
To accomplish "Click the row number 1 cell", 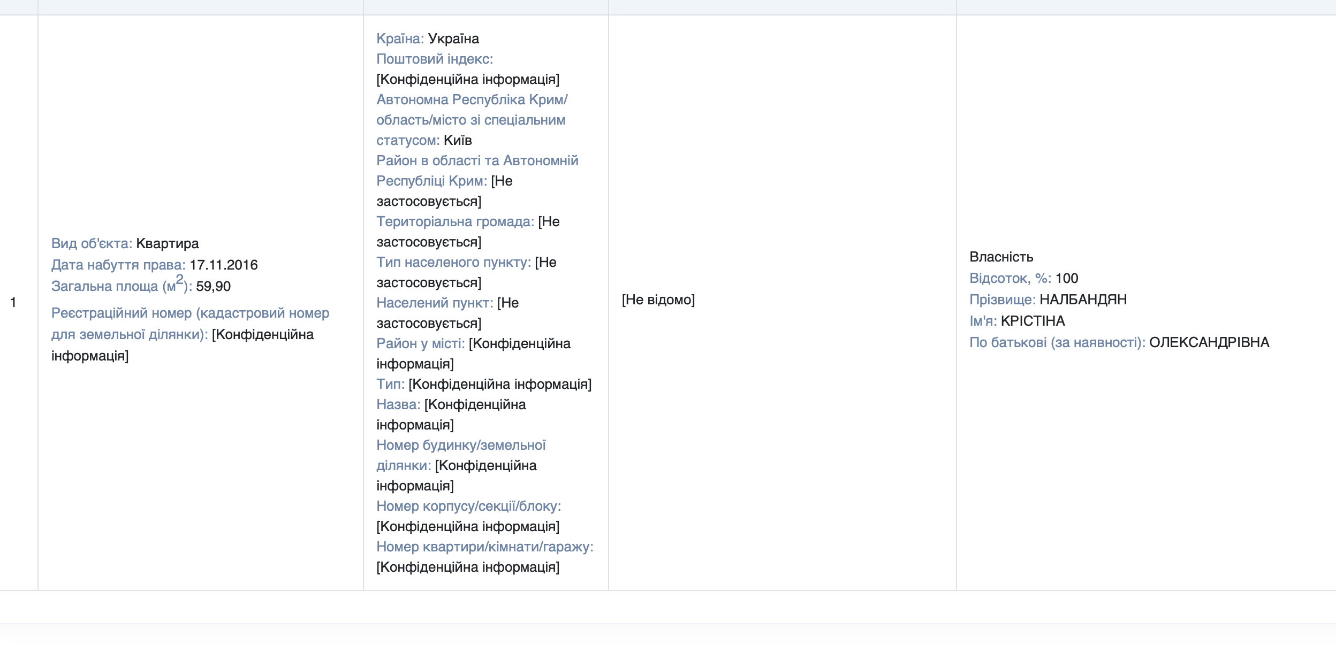I will 13,303.
